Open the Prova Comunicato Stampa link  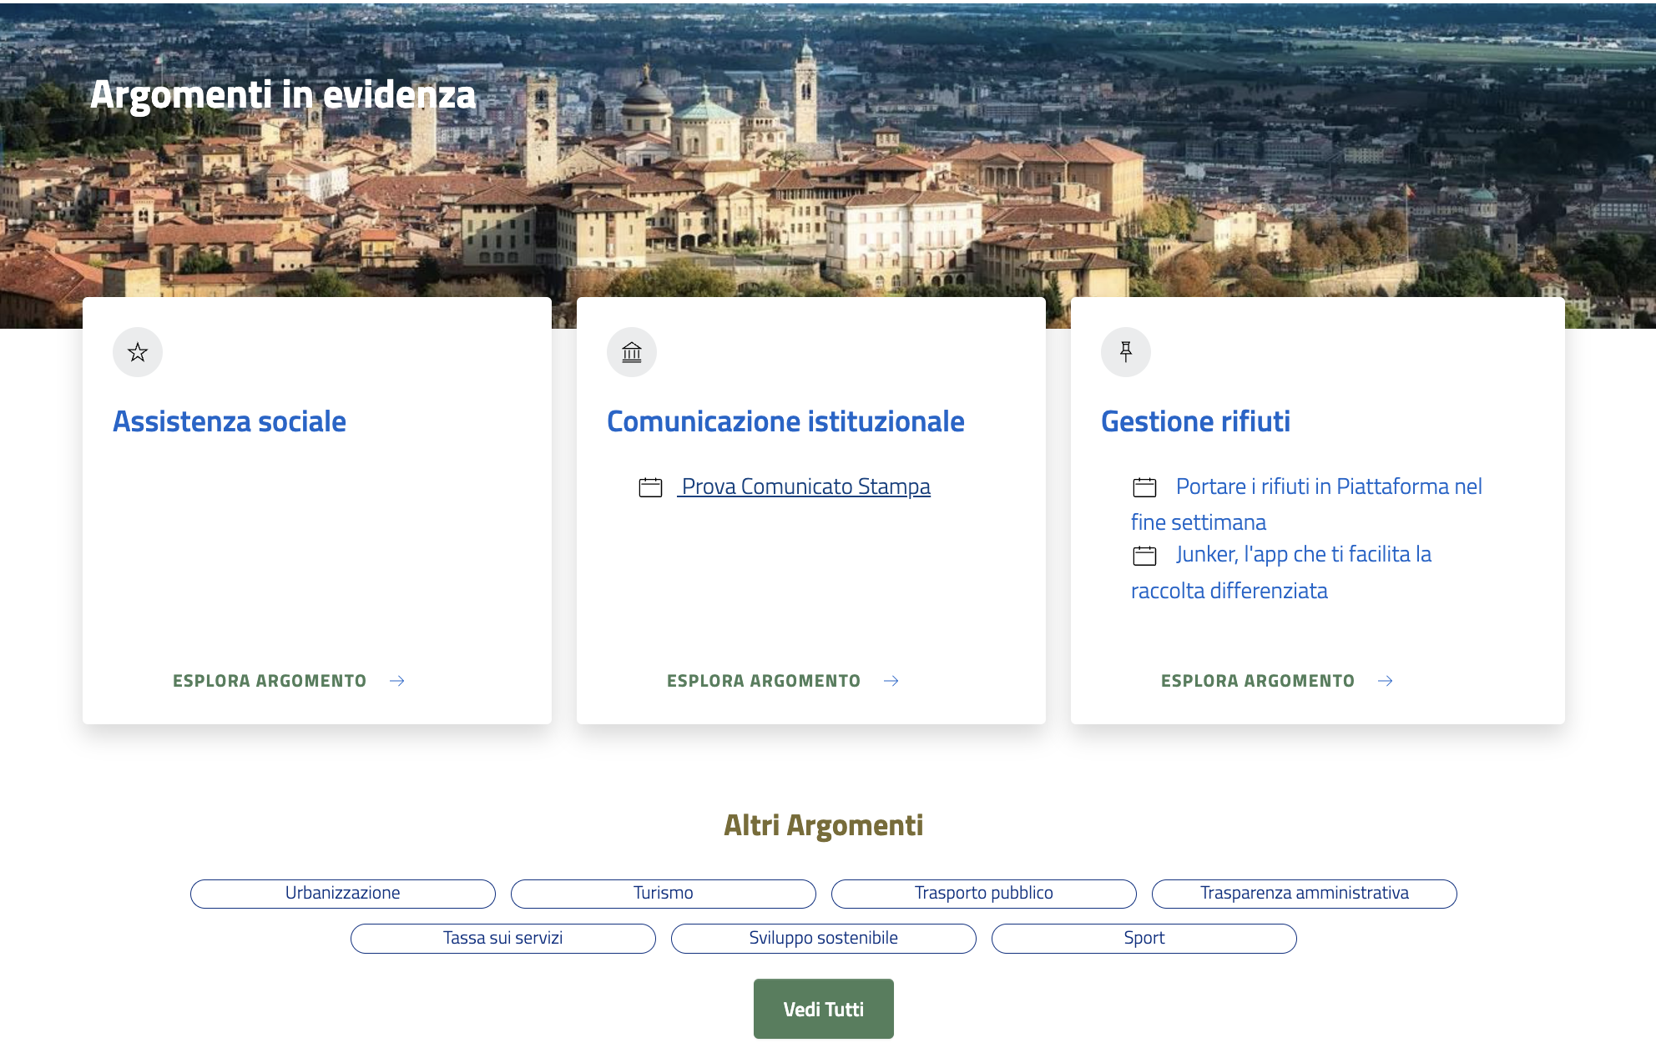805,486
